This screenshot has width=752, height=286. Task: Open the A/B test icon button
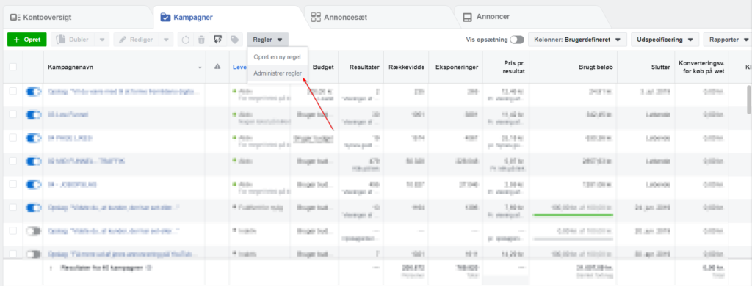217,40
